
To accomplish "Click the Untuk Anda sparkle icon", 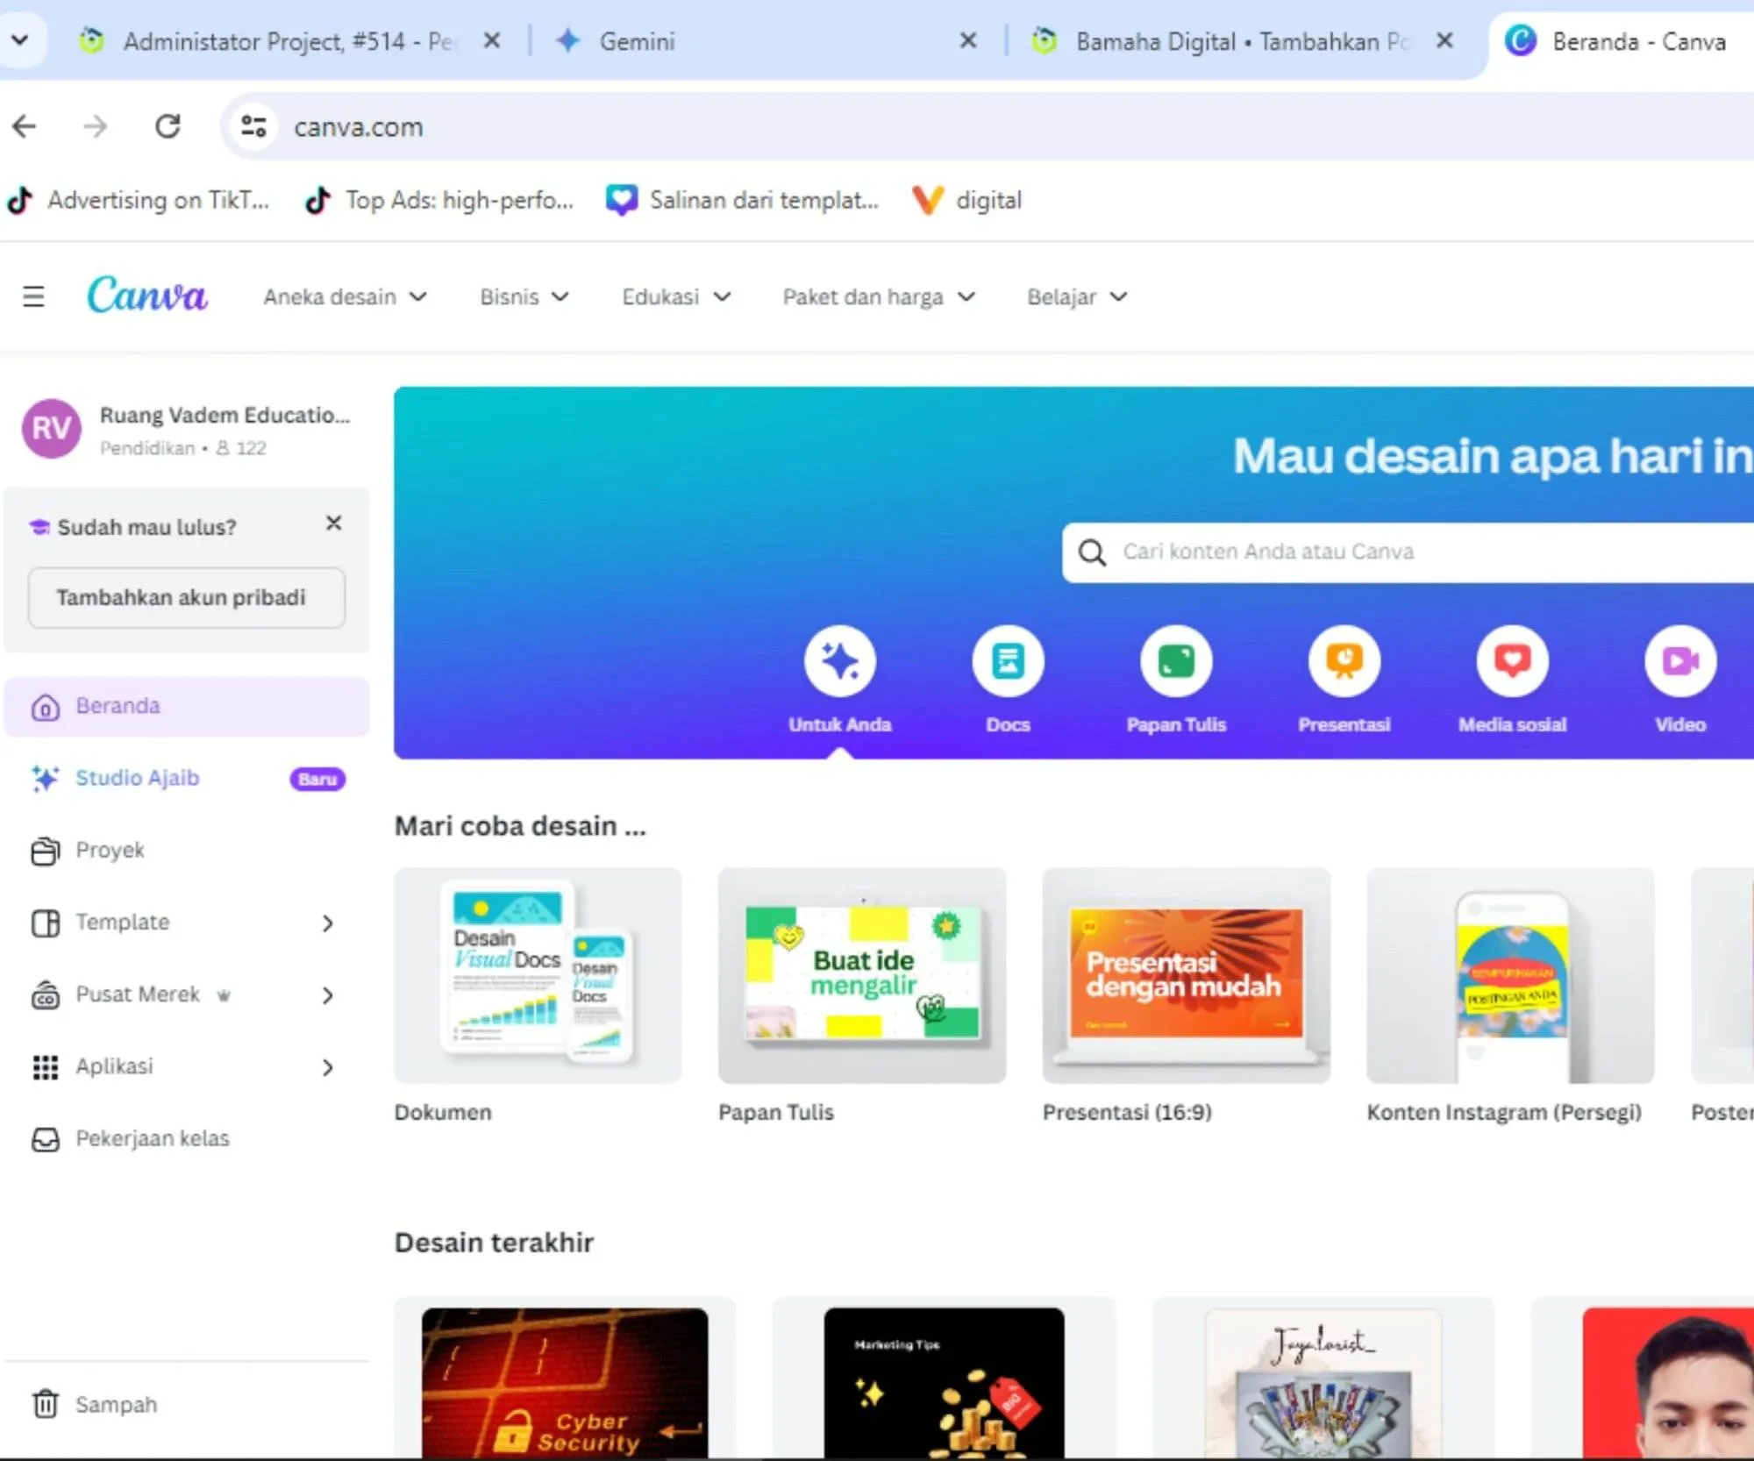I will pos(839,661).
